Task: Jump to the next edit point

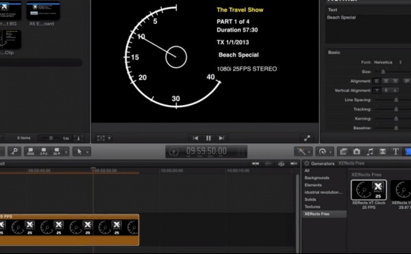Action: (x=221, y=138)
